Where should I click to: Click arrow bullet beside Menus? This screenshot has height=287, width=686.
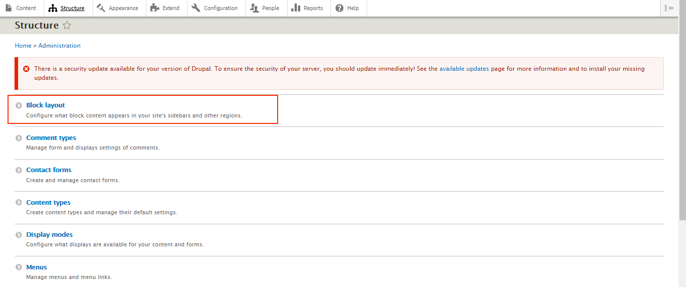tap(19, 267)
